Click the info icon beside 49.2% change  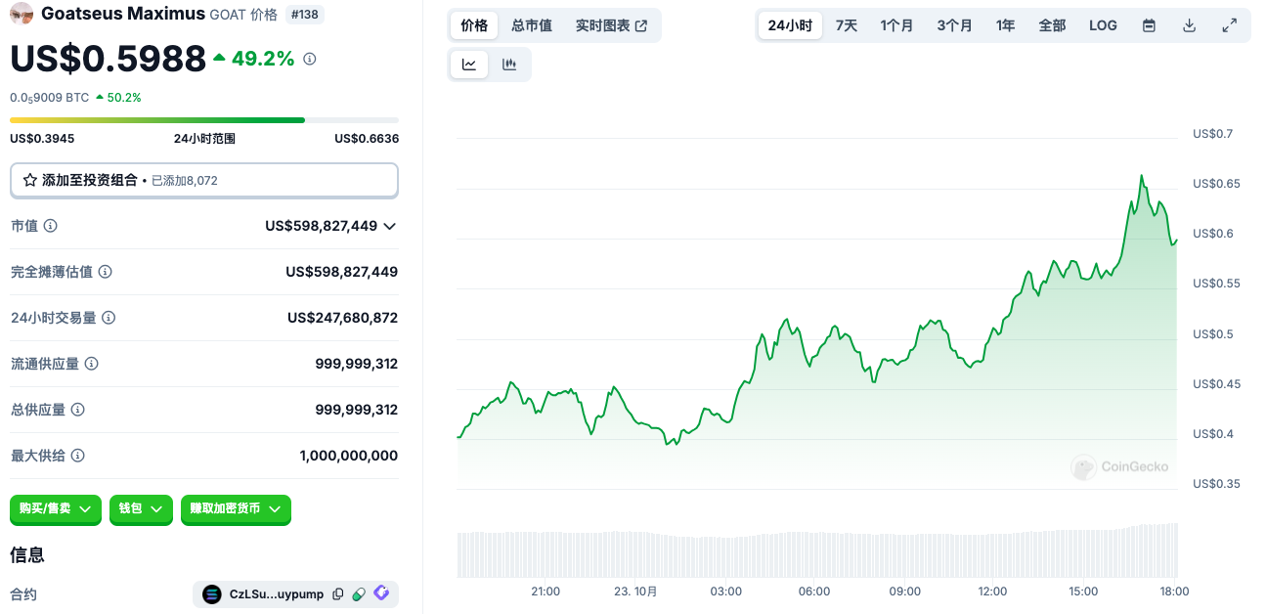(x=310, y=60)
